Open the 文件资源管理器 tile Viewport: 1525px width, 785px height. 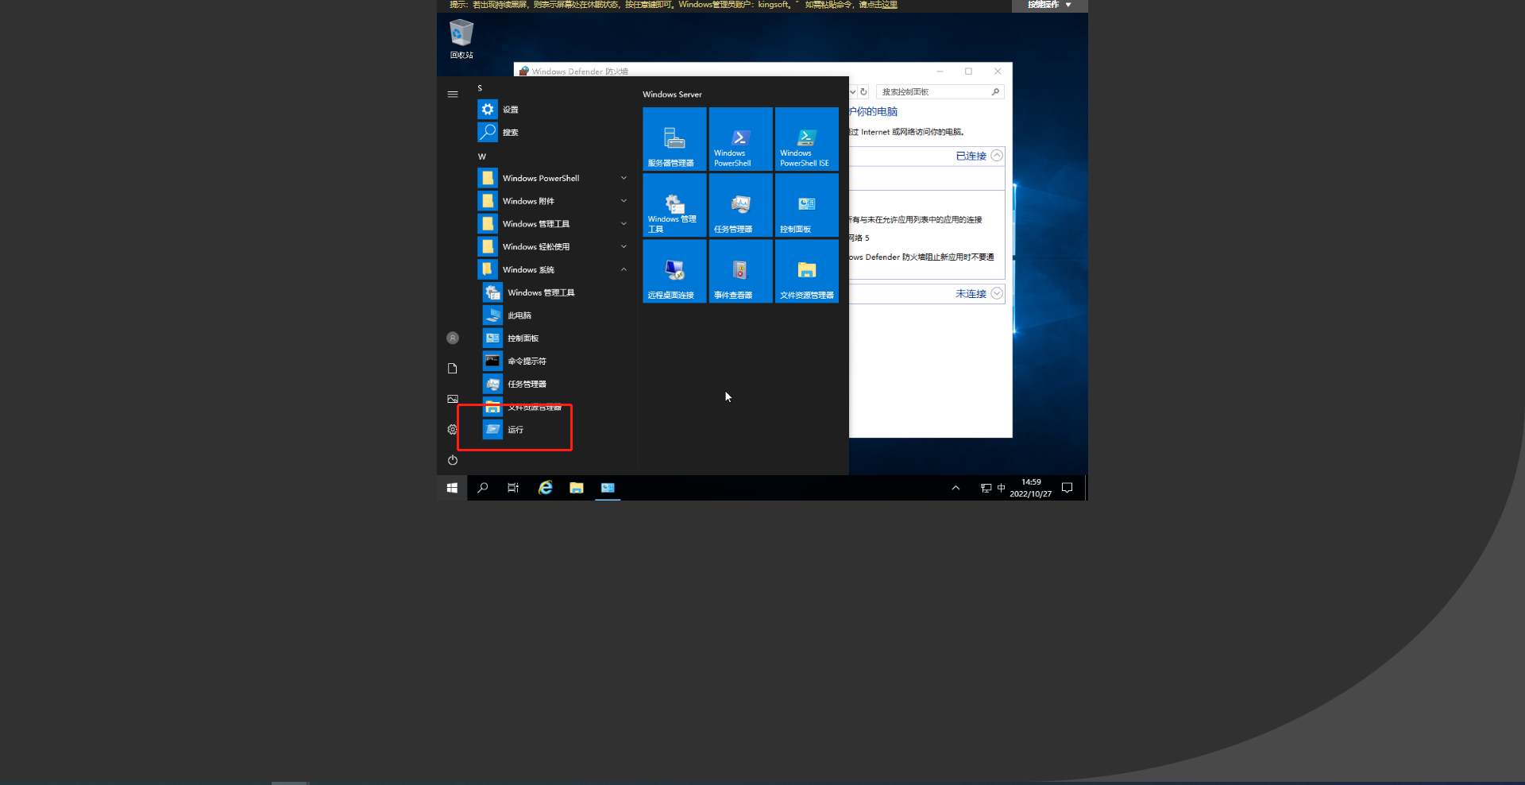806,271
